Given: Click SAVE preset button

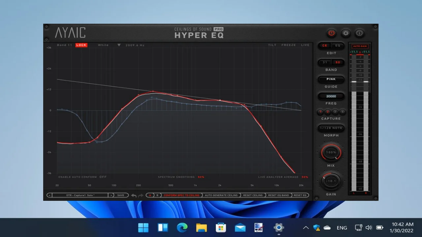Looking at the screenshot, I should [x=121, y=195].
